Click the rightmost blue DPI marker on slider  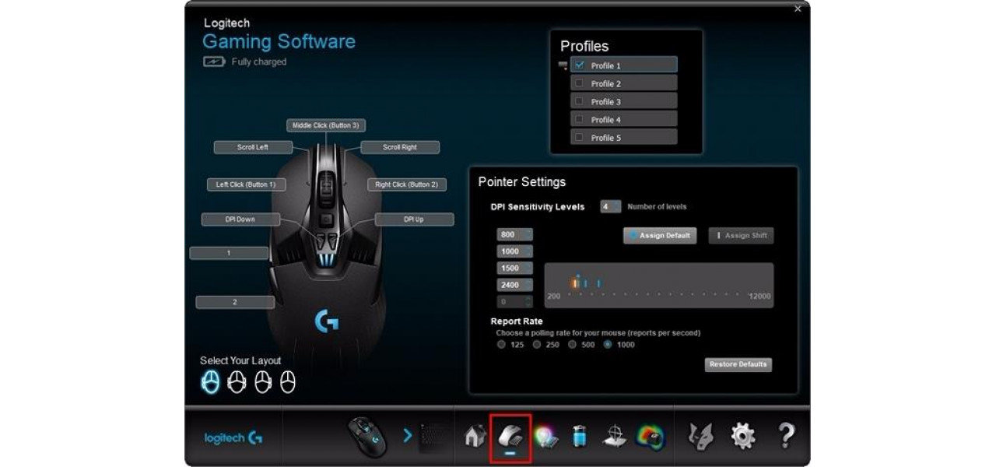tap(598, 284)
